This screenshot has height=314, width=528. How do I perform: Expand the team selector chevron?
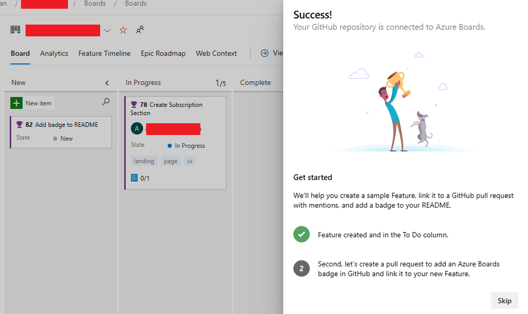click(107, 31)
